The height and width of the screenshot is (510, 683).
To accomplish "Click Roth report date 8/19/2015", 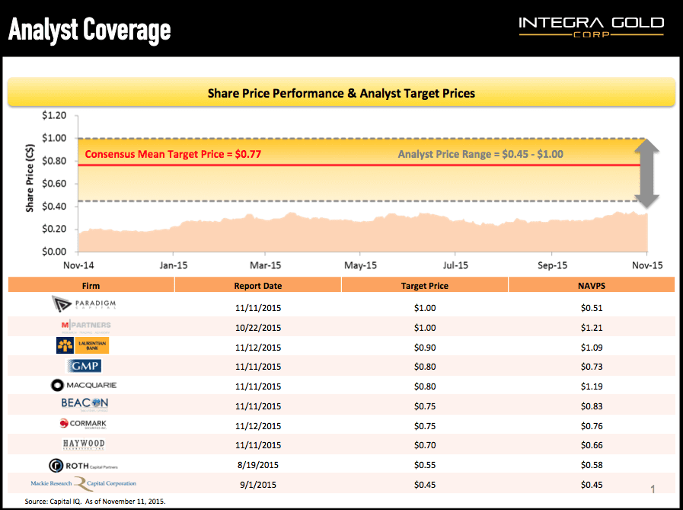I will click(x=258, y=465).
